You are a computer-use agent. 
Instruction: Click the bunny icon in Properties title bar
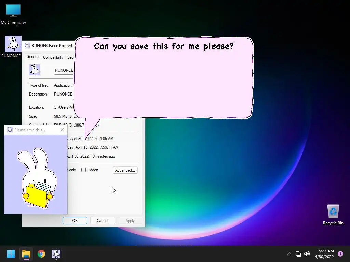[27, 45]
